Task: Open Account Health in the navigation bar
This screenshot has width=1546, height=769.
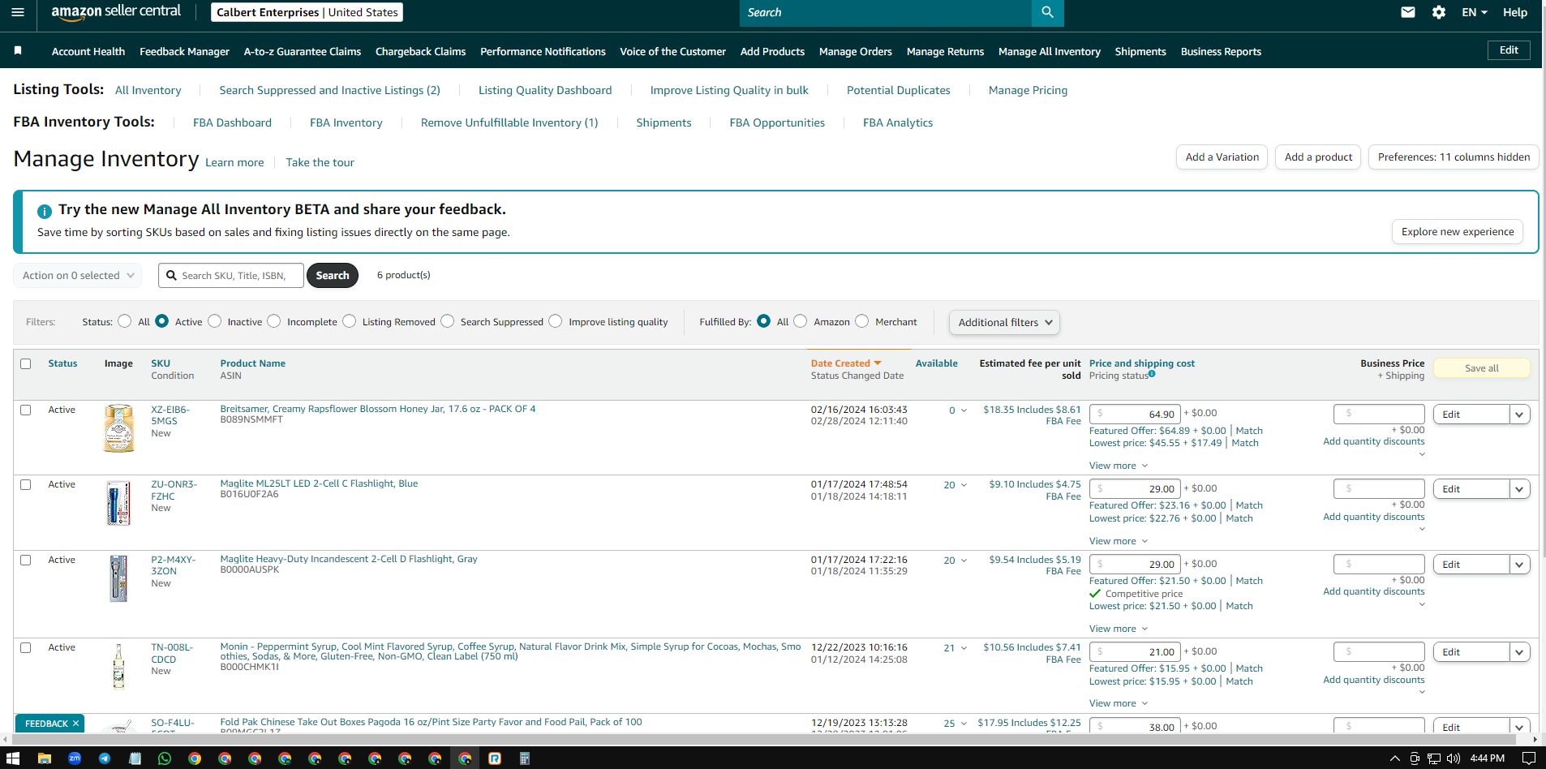Action: point(88,51)
